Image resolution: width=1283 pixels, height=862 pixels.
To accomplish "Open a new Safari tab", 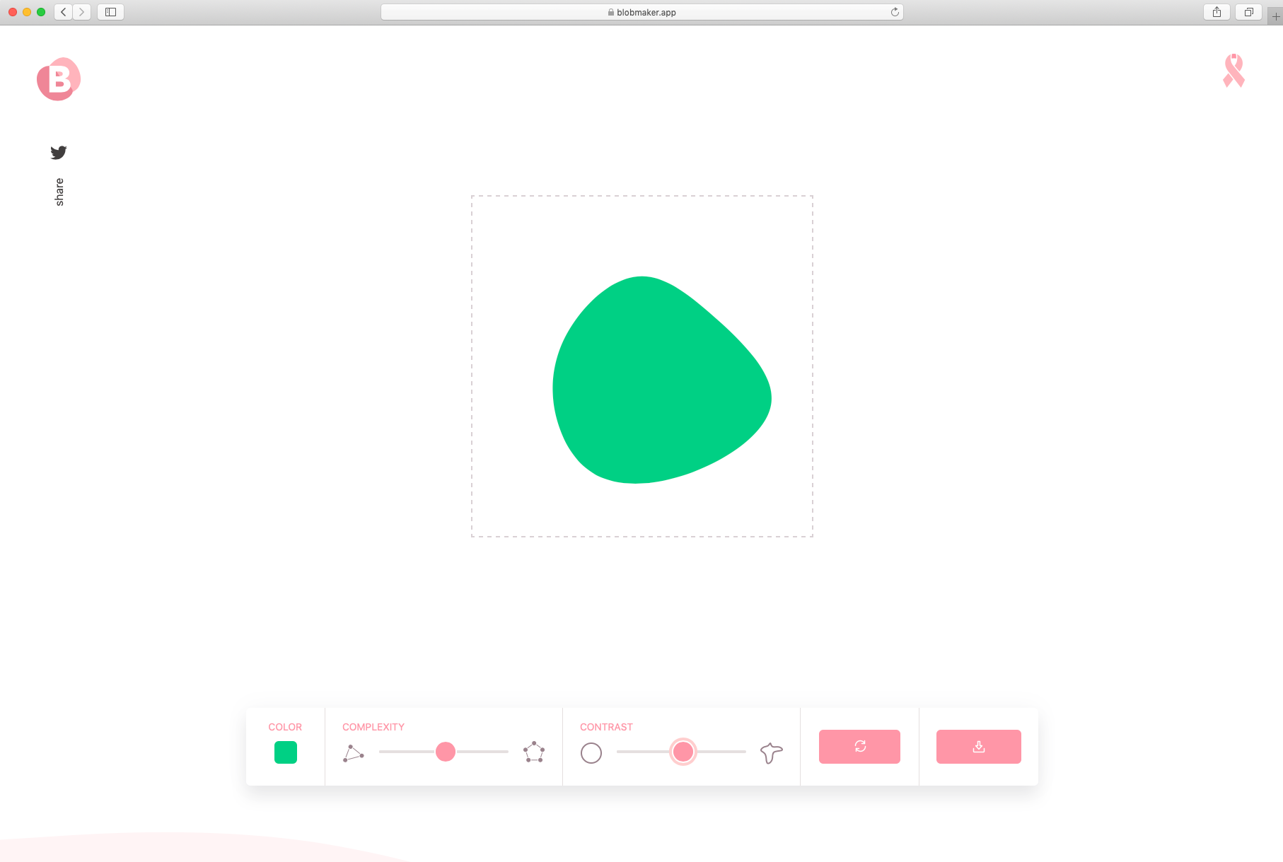I will (1275, 16).
